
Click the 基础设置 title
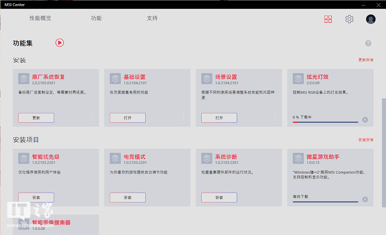click(x=134, y=77)
